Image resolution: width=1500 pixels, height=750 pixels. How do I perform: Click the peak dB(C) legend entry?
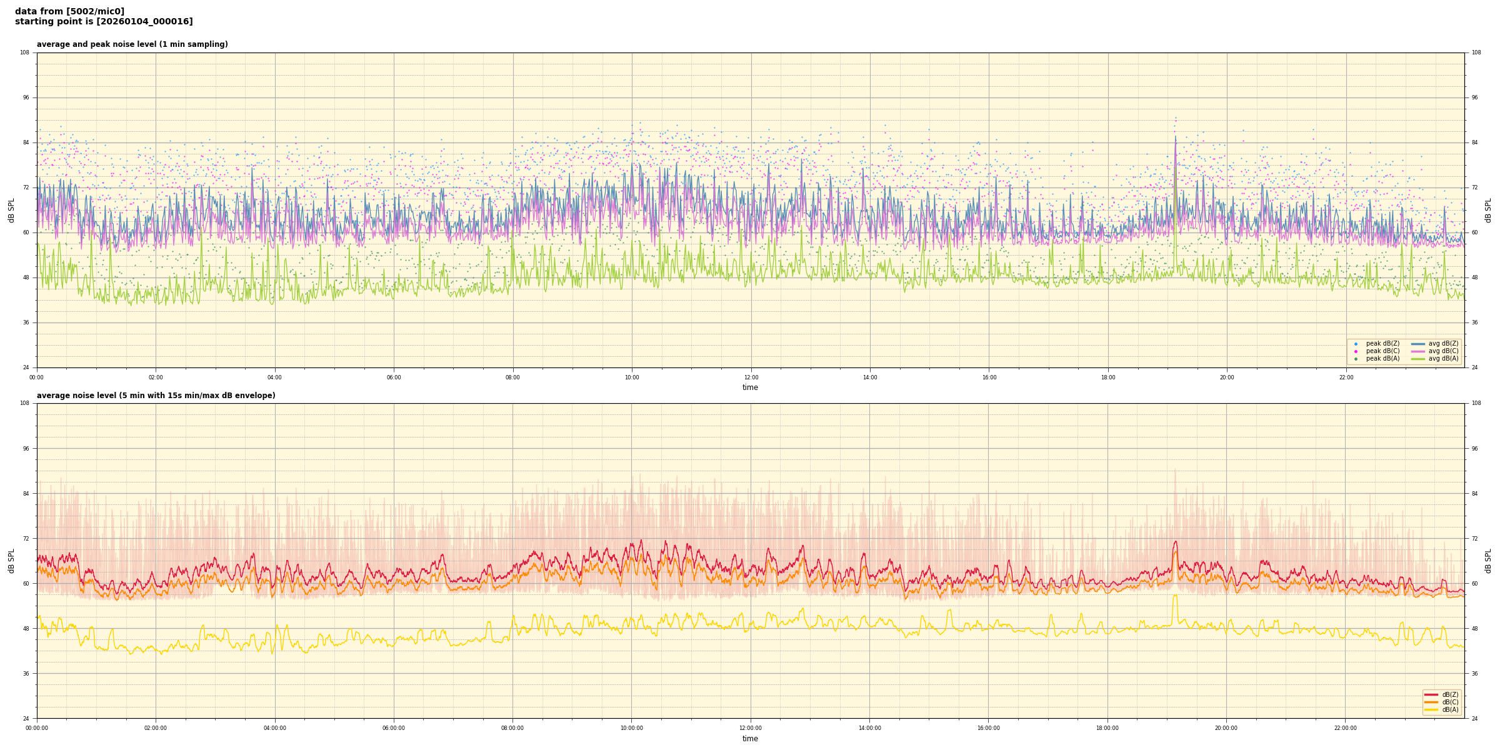pyautogui.click(x=1382, y=351)
